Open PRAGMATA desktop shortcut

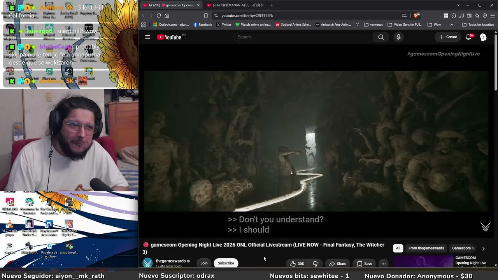pos(29,248)
